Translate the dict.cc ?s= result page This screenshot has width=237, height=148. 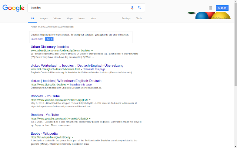(x=81, y=85)
